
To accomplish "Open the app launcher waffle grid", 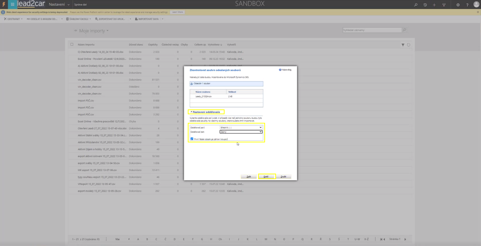I will point(13,4).
